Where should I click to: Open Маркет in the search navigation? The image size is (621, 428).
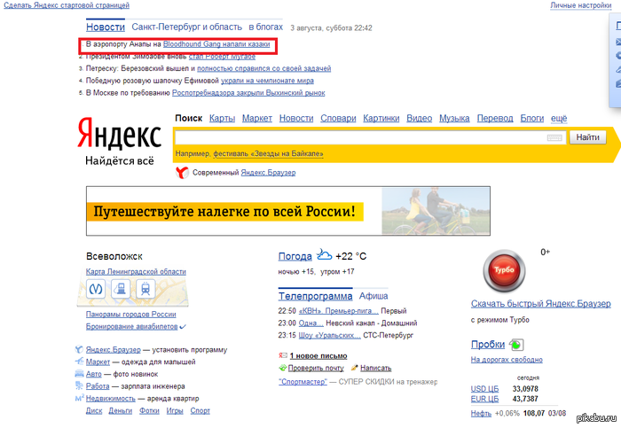coord(257,118)
